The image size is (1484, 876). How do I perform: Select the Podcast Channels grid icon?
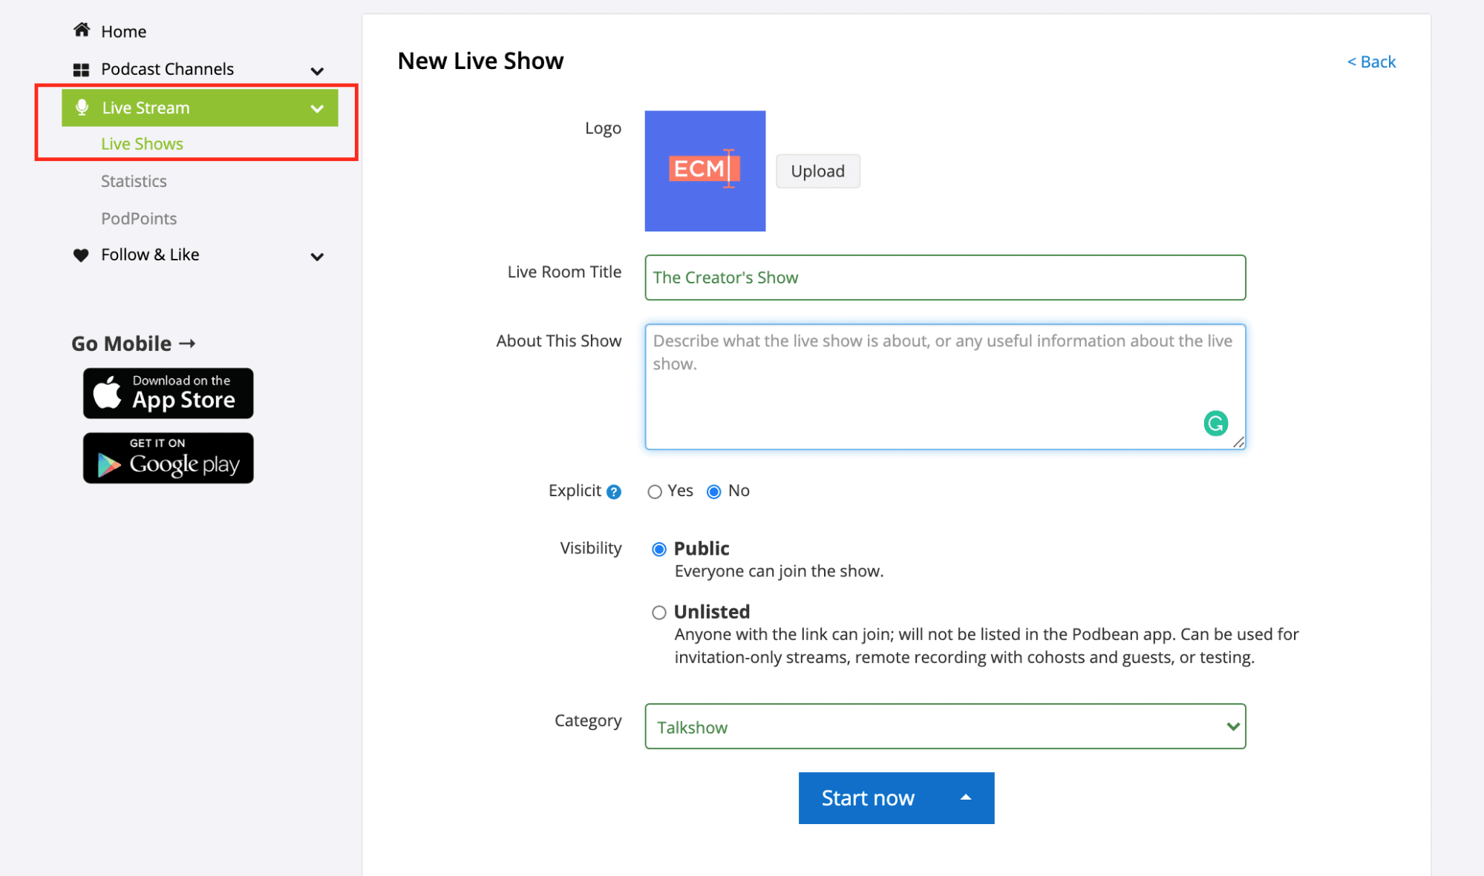pos(82,69)
